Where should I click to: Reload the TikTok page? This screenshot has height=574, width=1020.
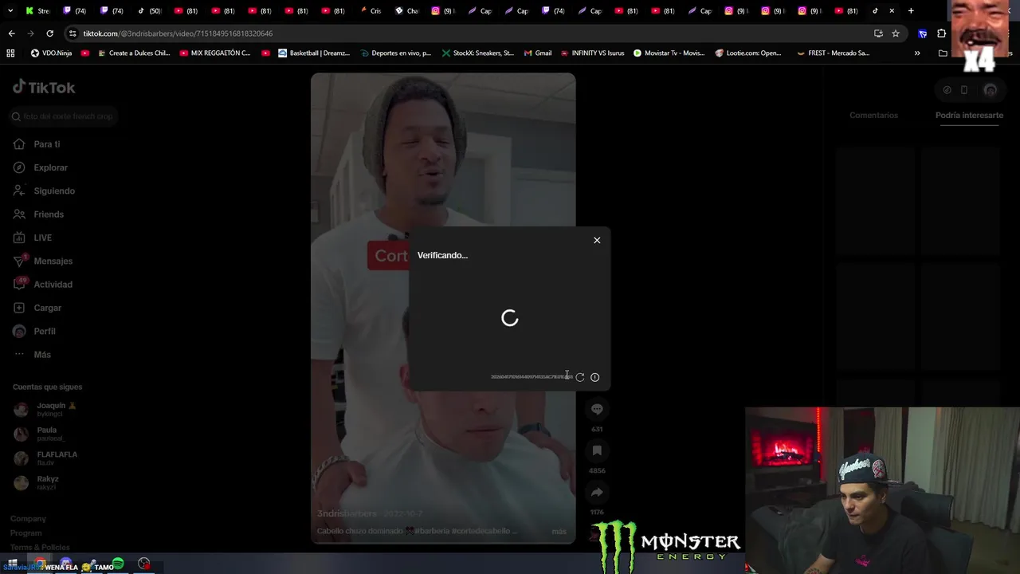(x=49, y=33)
